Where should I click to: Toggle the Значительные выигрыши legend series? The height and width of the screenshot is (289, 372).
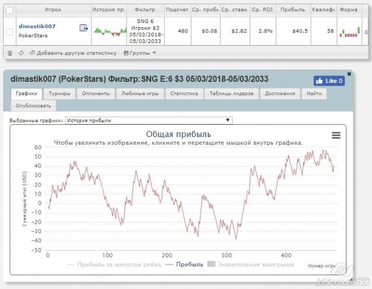tap(250, 265)
